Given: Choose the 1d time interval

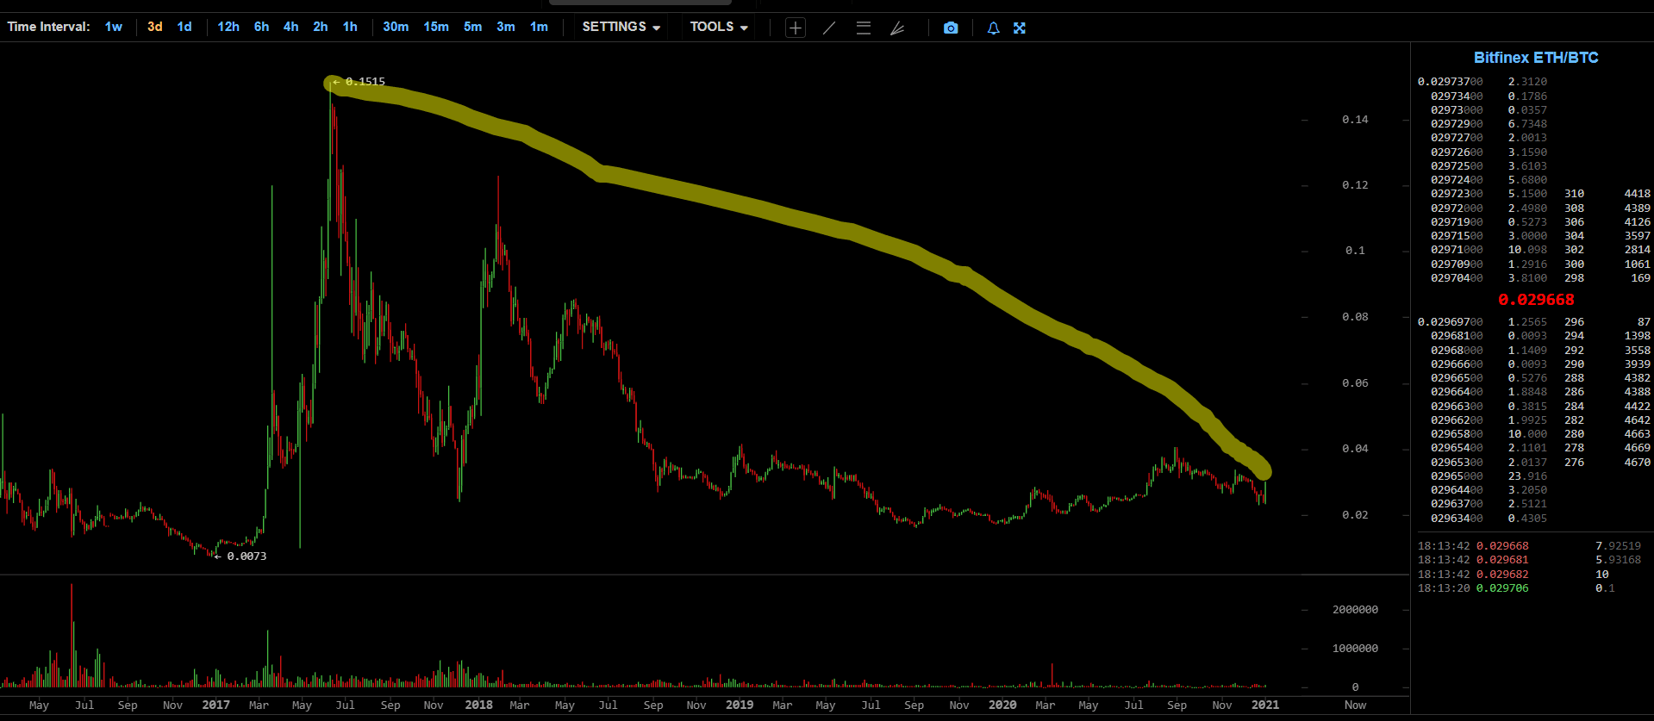Looking at the screenshot, I should pyautogui.click(x=184, y=27).
